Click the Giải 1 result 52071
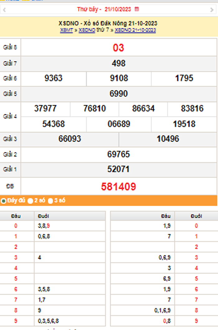 tap(118, 169)
